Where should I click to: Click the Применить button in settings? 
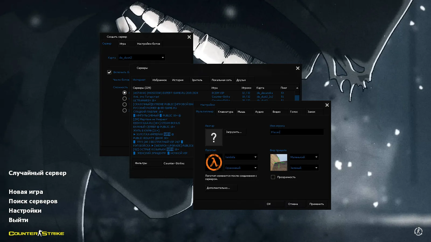(317, 204)
